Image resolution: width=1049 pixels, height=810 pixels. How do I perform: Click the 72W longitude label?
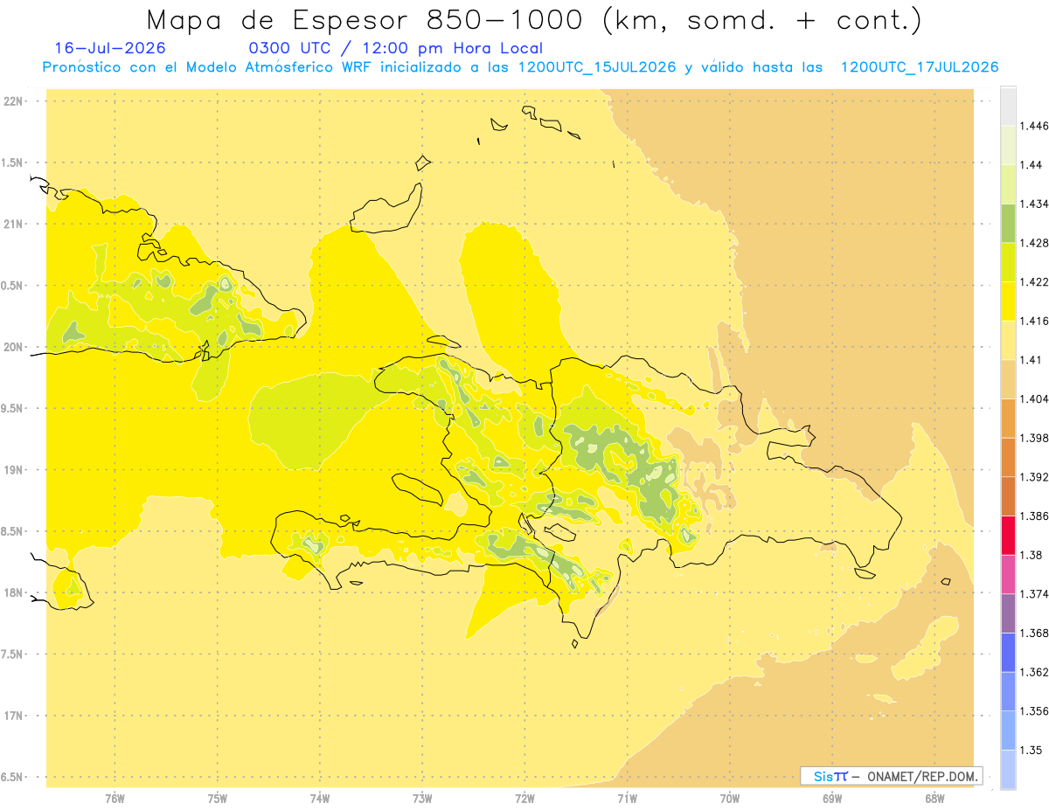coord(524,799)
